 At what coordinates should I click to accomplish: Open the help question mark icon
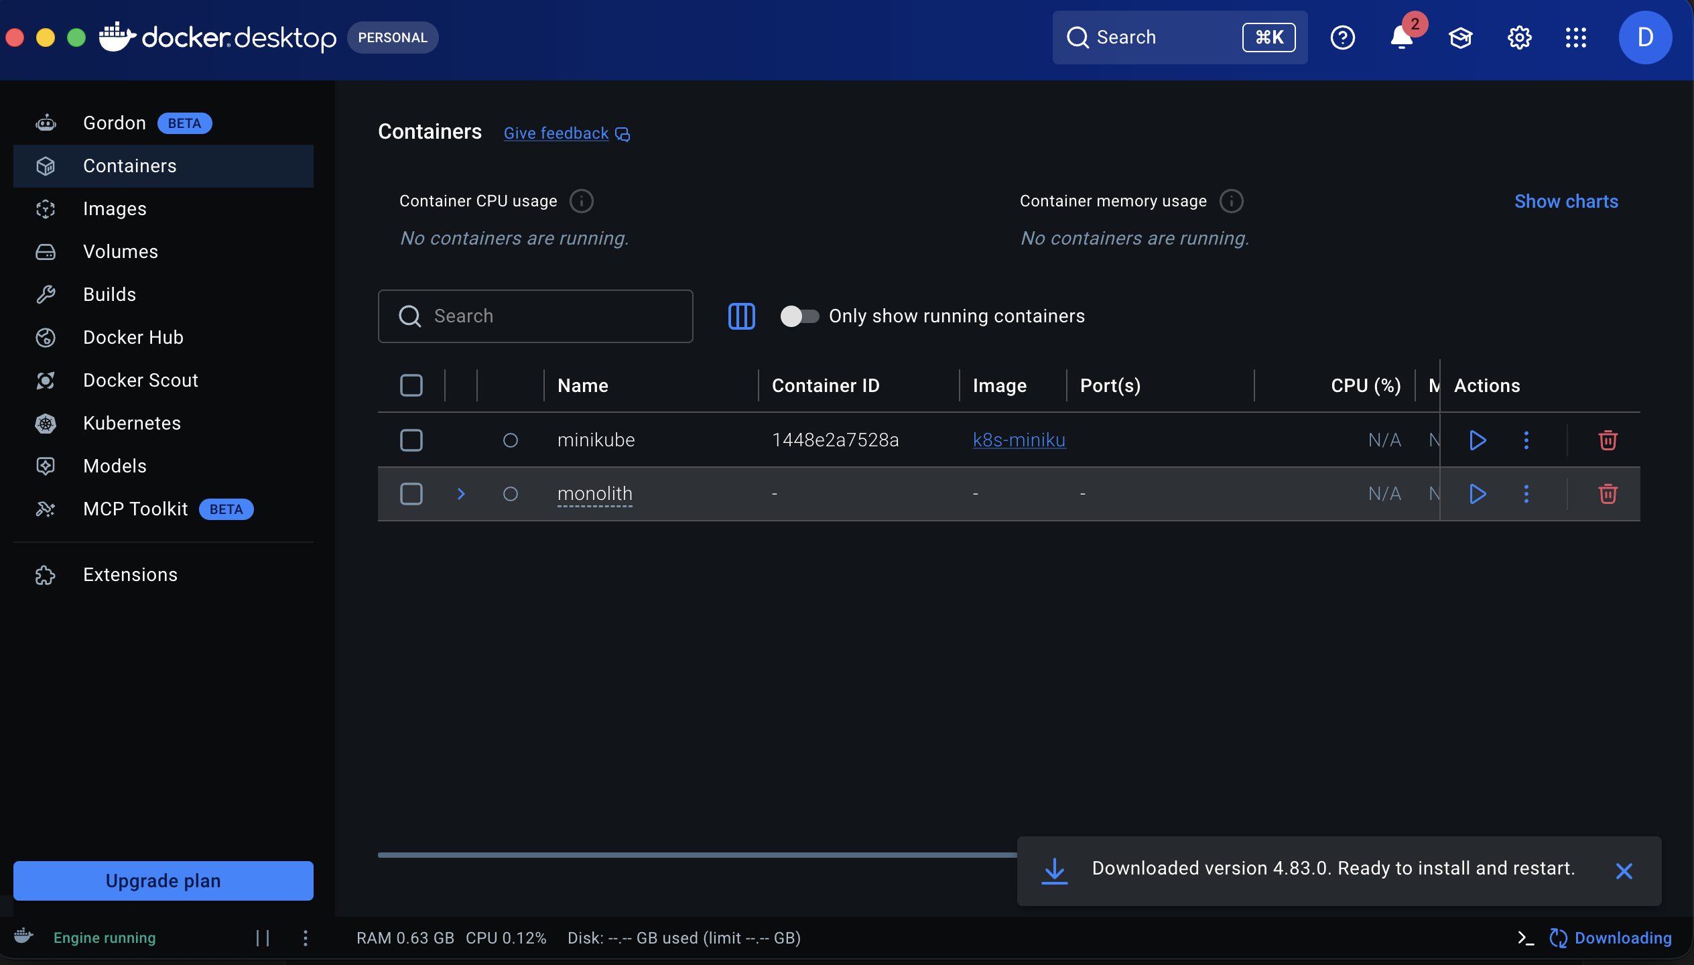point(1342,38)
